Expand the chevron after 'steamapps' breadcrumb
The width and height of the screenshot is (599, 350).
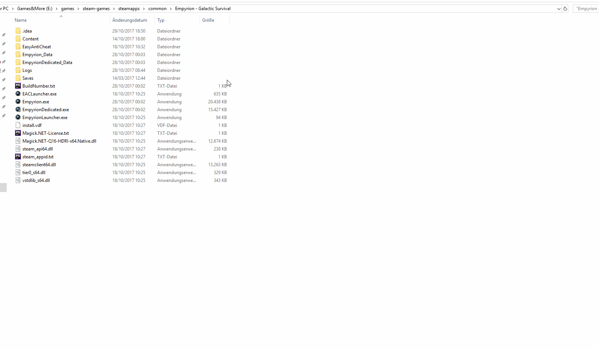(x=144, y=9)
